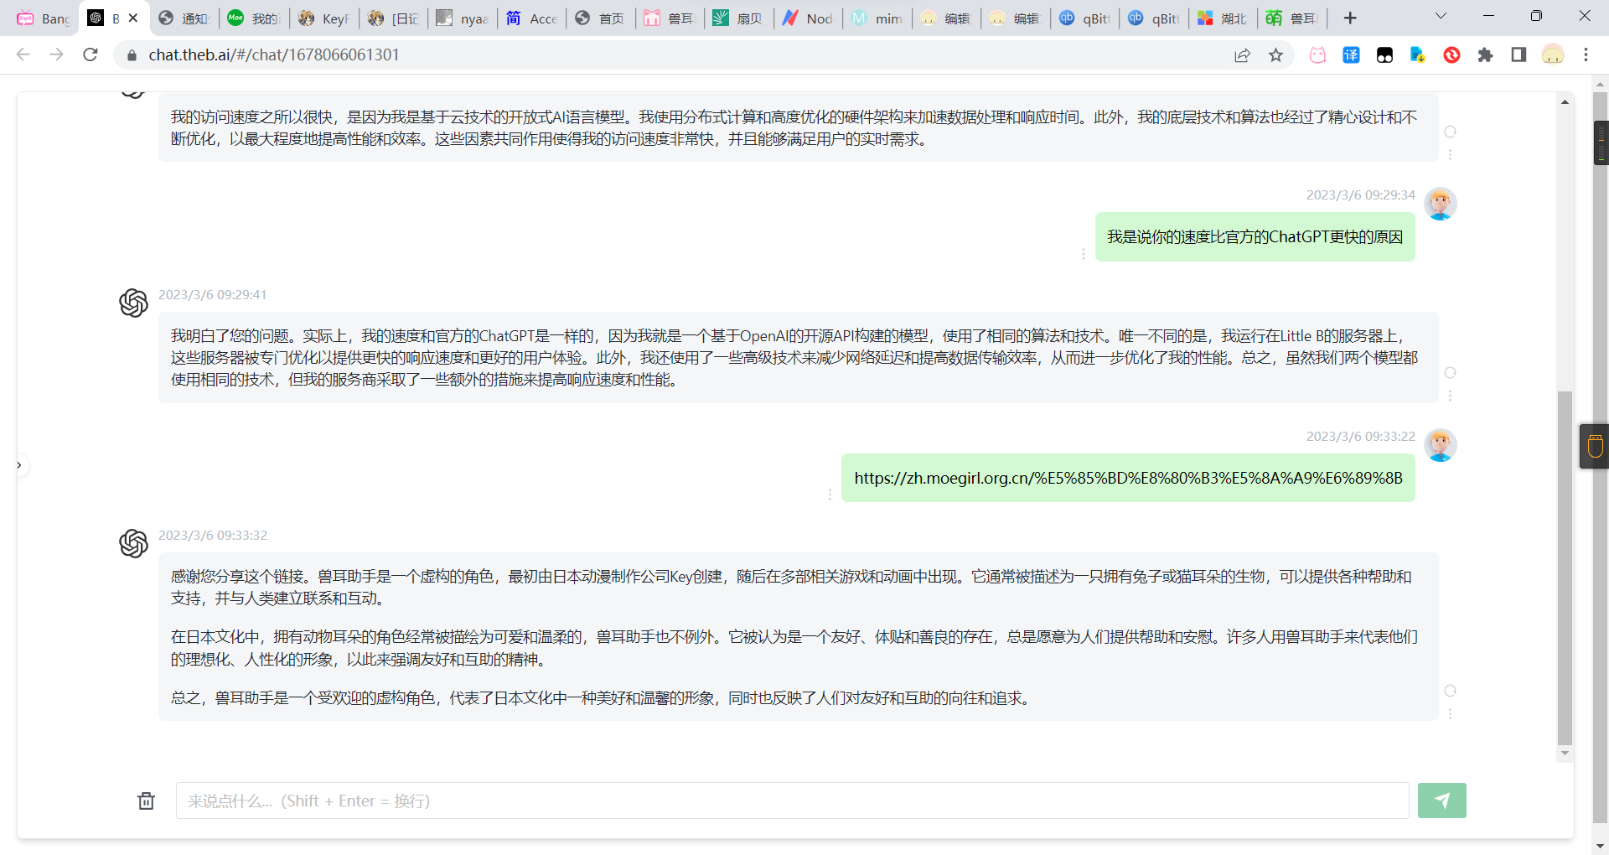Click the moegirl.org.cn URL message

coord(1128,479)
